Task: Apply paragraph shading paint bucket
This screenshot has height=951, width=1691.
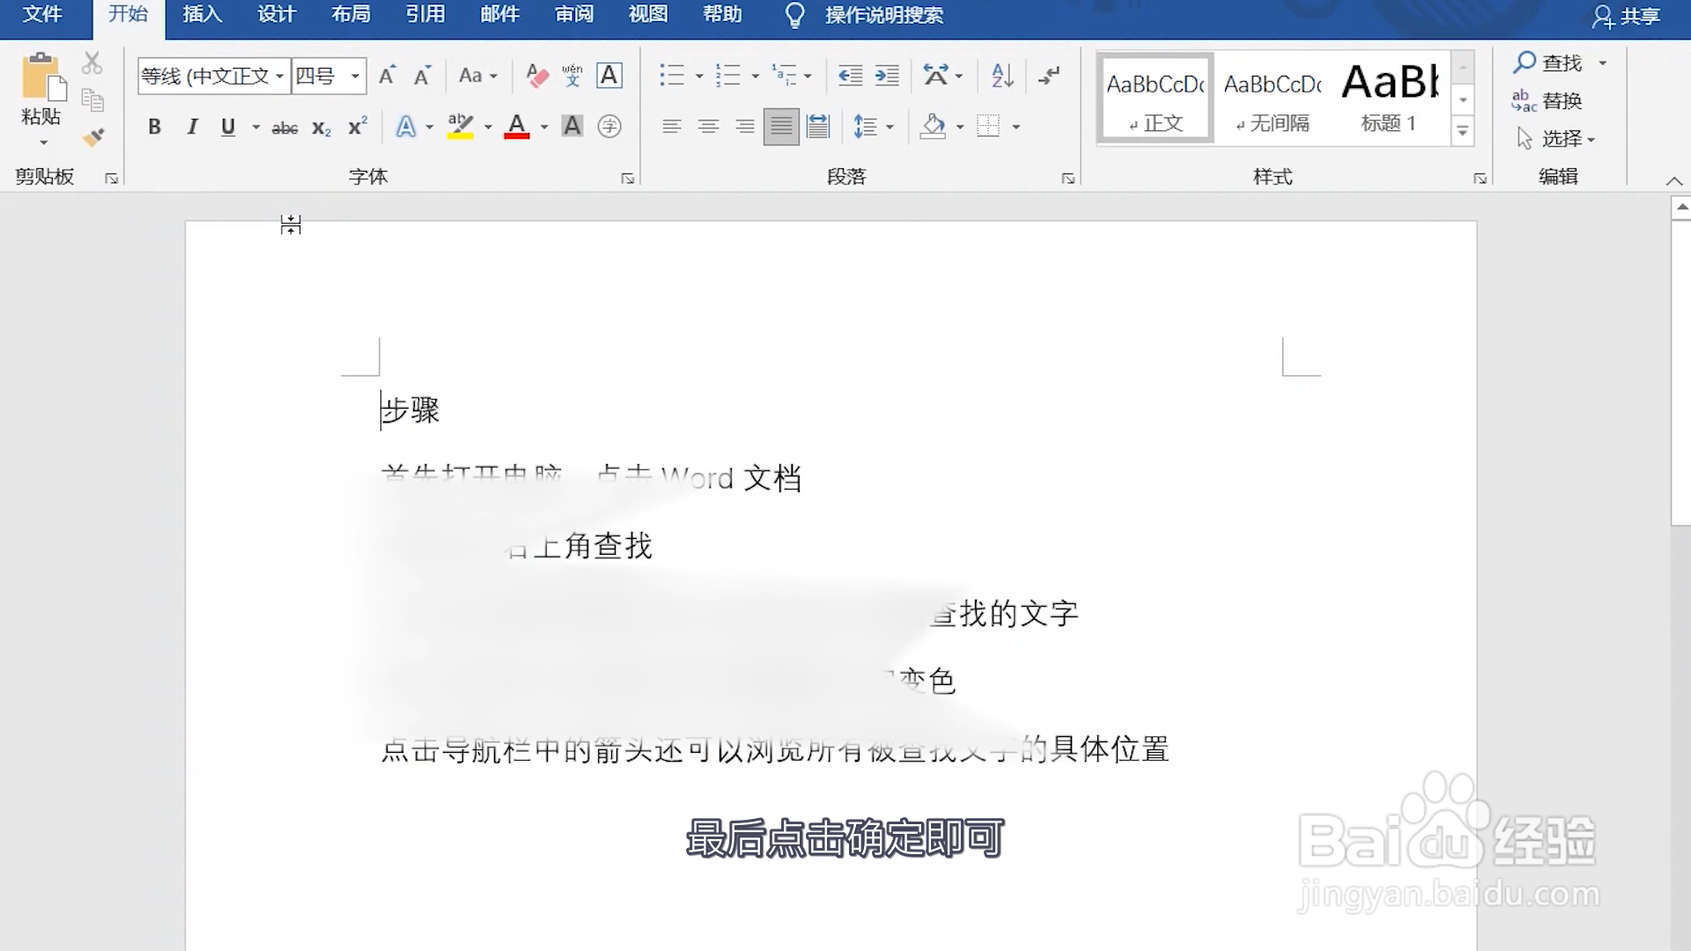Action: point(934,127)
